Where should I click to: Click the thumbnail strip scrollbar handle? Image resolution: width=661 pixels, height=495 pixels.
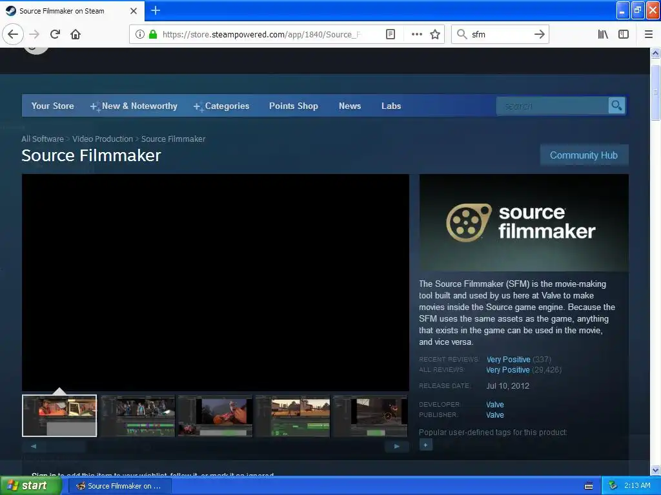click(65, 446)
